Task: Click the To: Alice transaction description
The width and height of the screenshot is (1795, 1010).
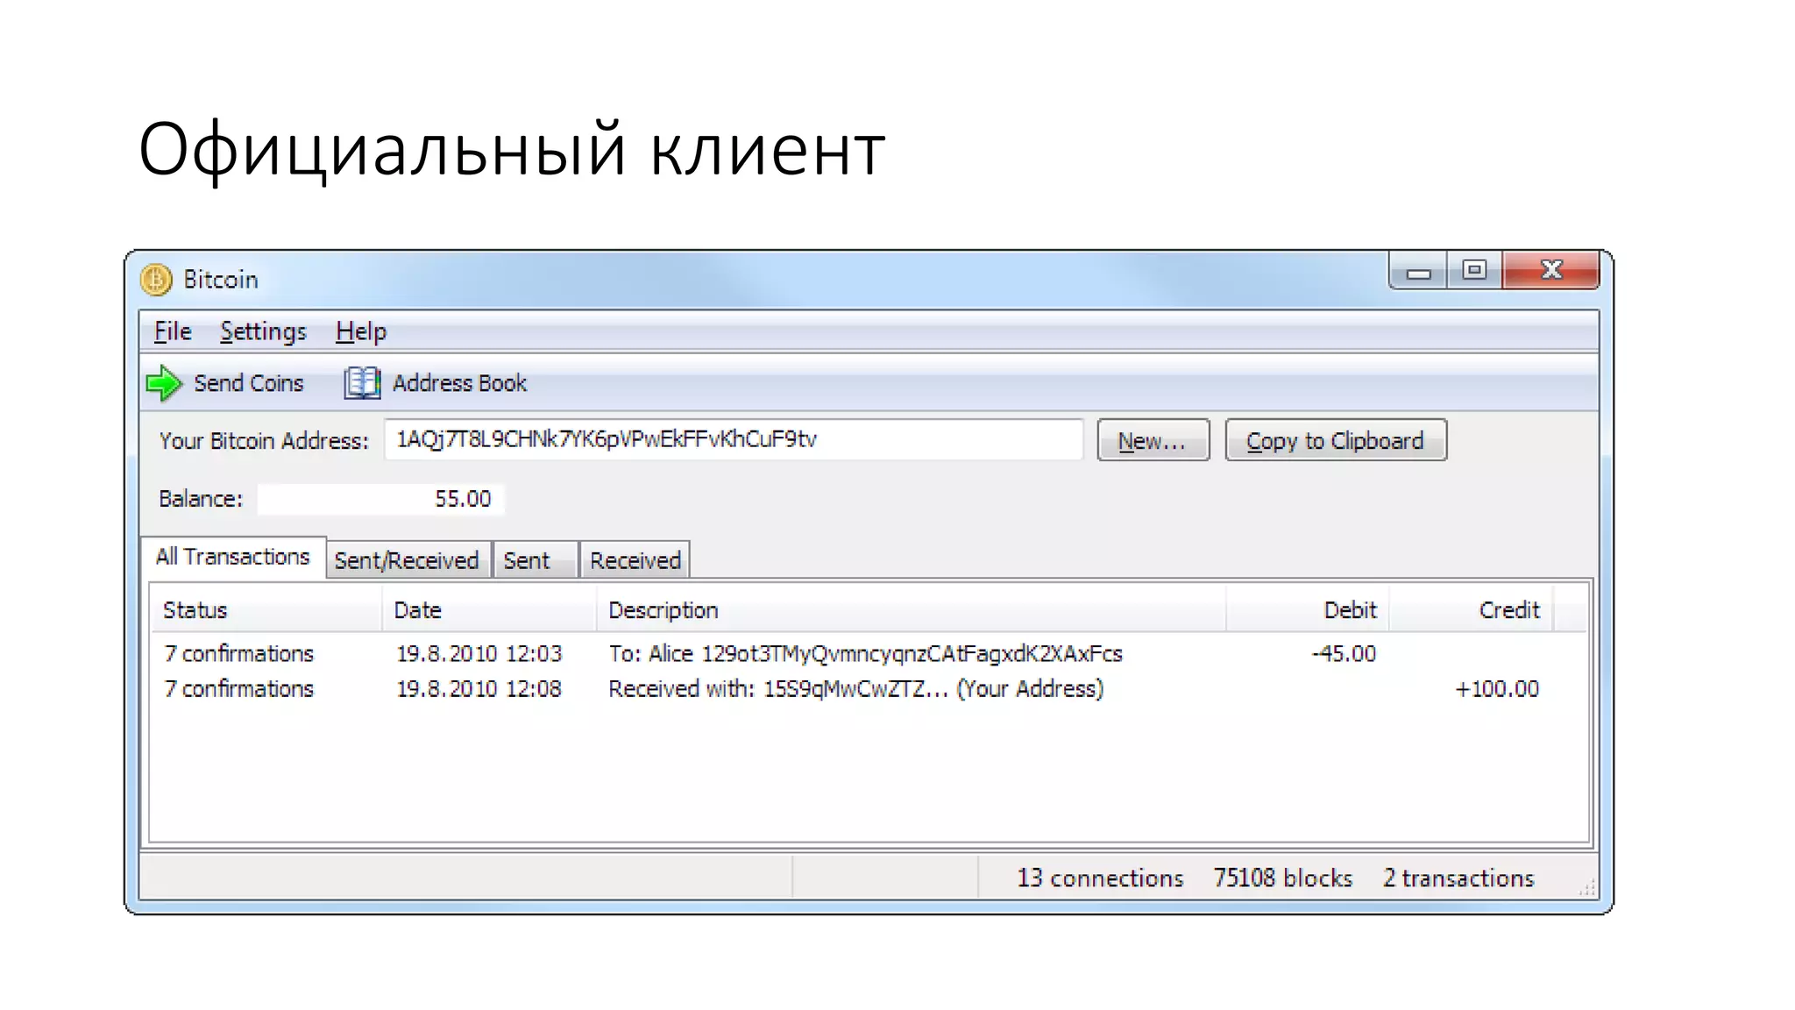Action: (x=865, y=654)
